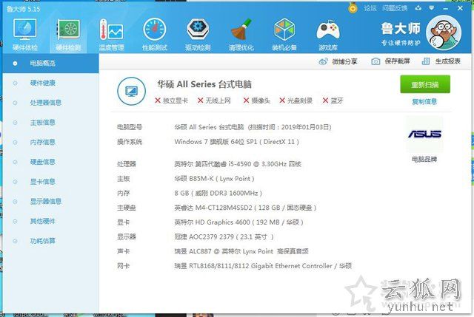The image size is (474, 317).
Task: Select 硬件检测 hardware detection icon
Action: click(68, 35)
